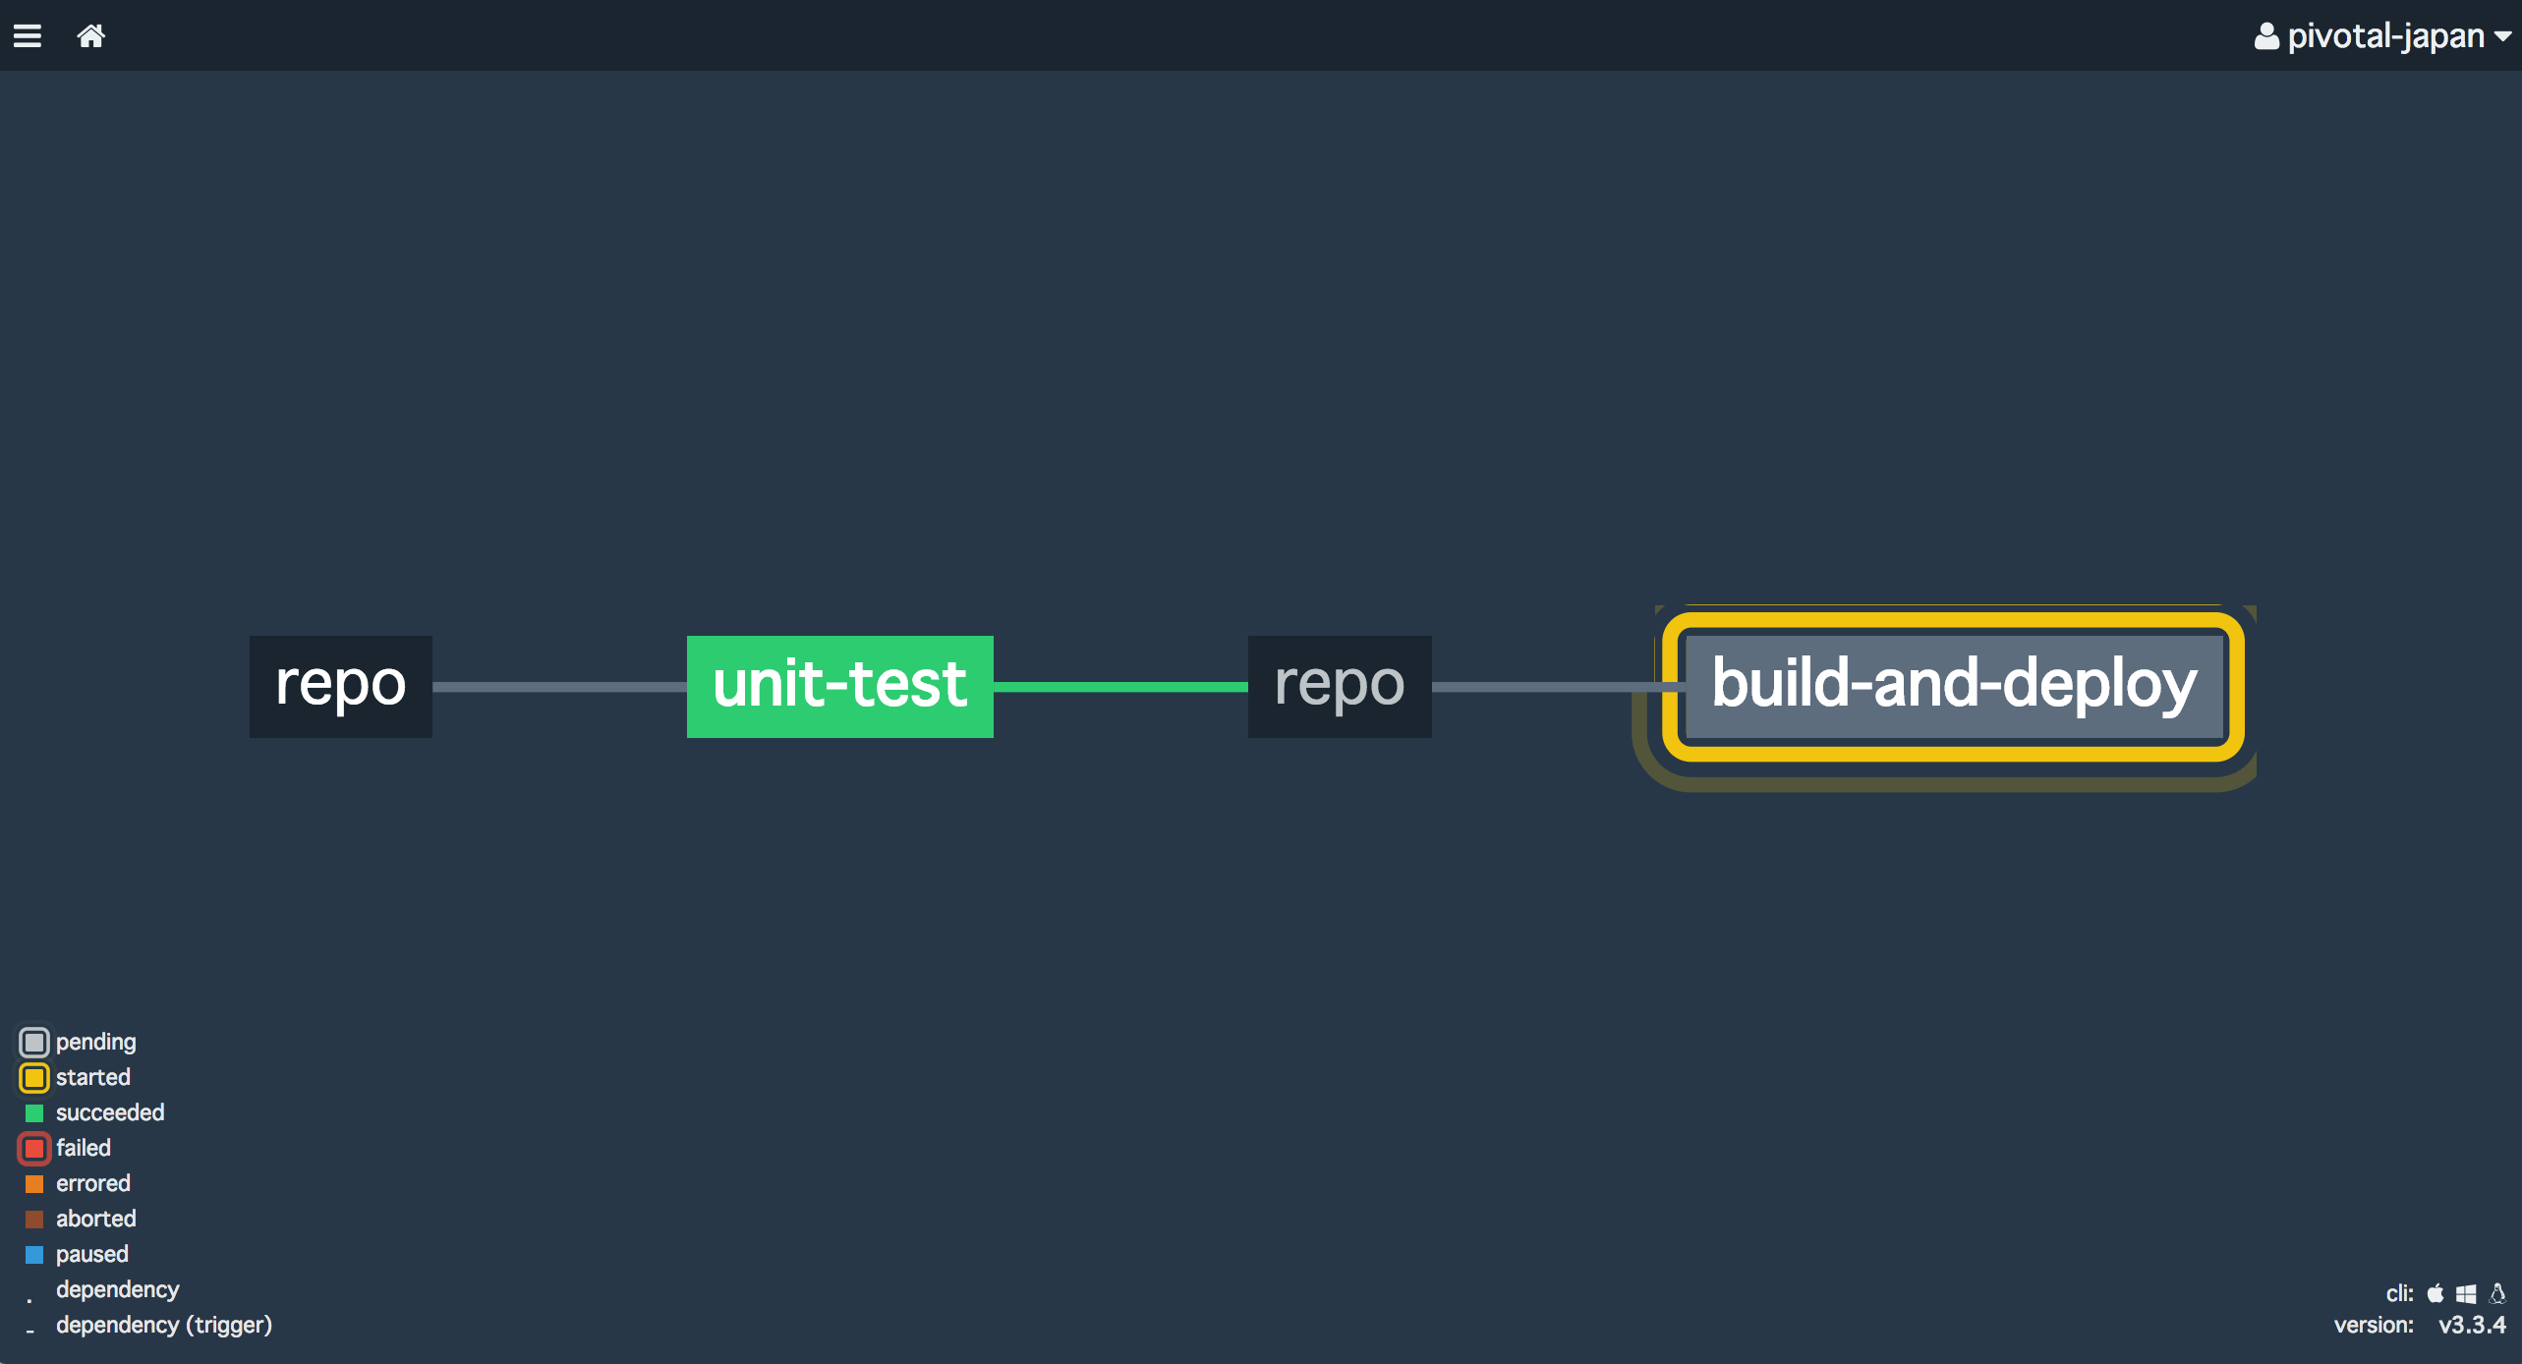Click the blue paused legend swatch
Image resolution: width=2522 pixels, height=1364 pixels.
[34, 1254]
